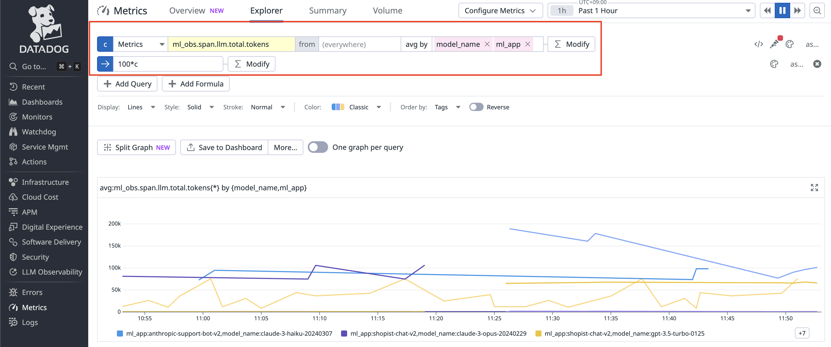
Task: Open LLM Observability in the sidebar
Action: [52, 272]
